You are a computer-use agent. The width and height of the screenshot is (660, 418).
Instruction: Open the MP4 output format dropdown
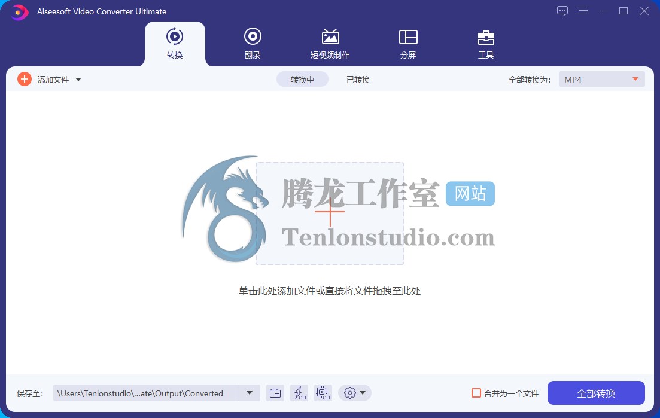pyautogui.click(x=601, y=79)
